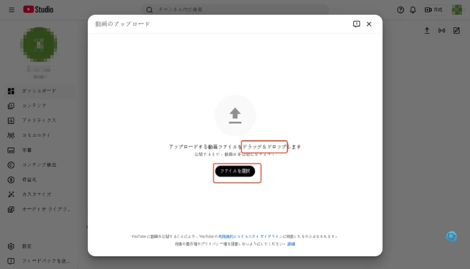Close the 動画のアップロード dialog
Image resolution: width=470 pixels, height=269 pixels.
(x=369, y=24)
